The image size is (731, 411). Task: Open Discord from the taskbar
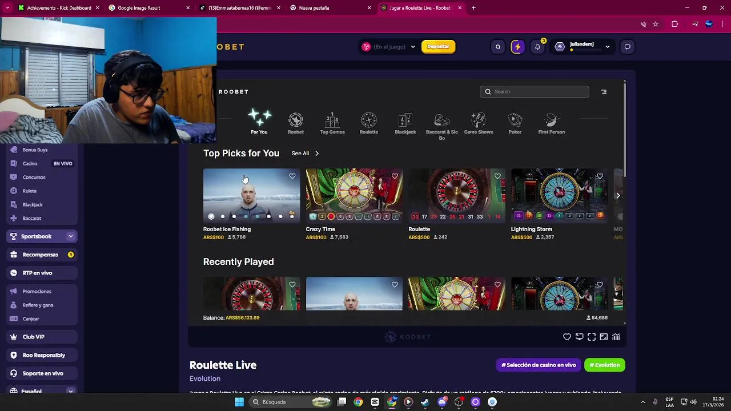442,402
